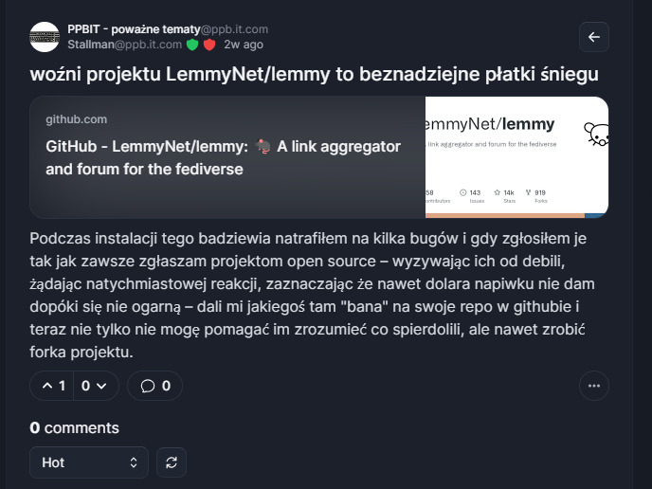
Task: Open the three-dot more options menu
Action: pos(594,386)
